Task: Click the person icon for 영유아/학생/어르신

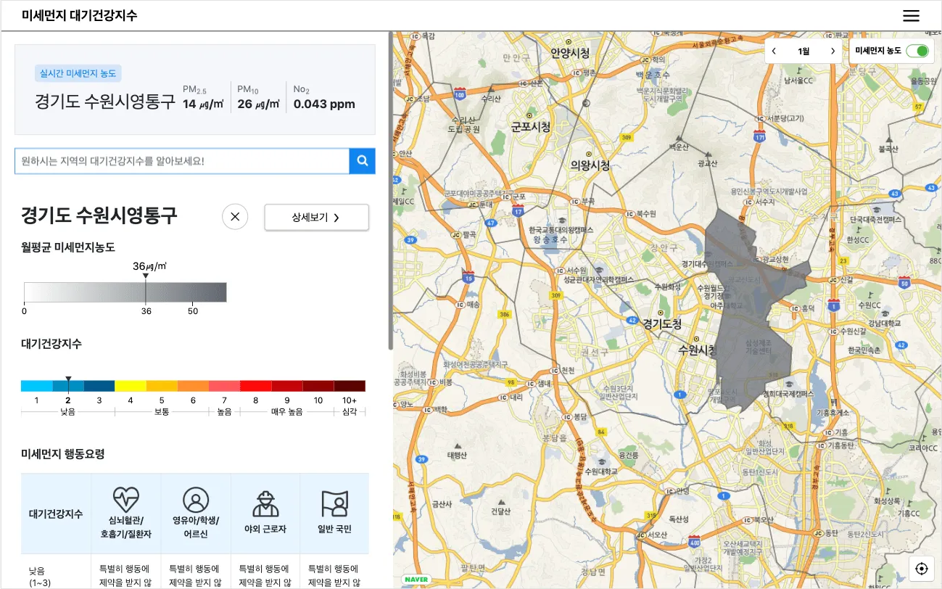Action: pos(196,500)
